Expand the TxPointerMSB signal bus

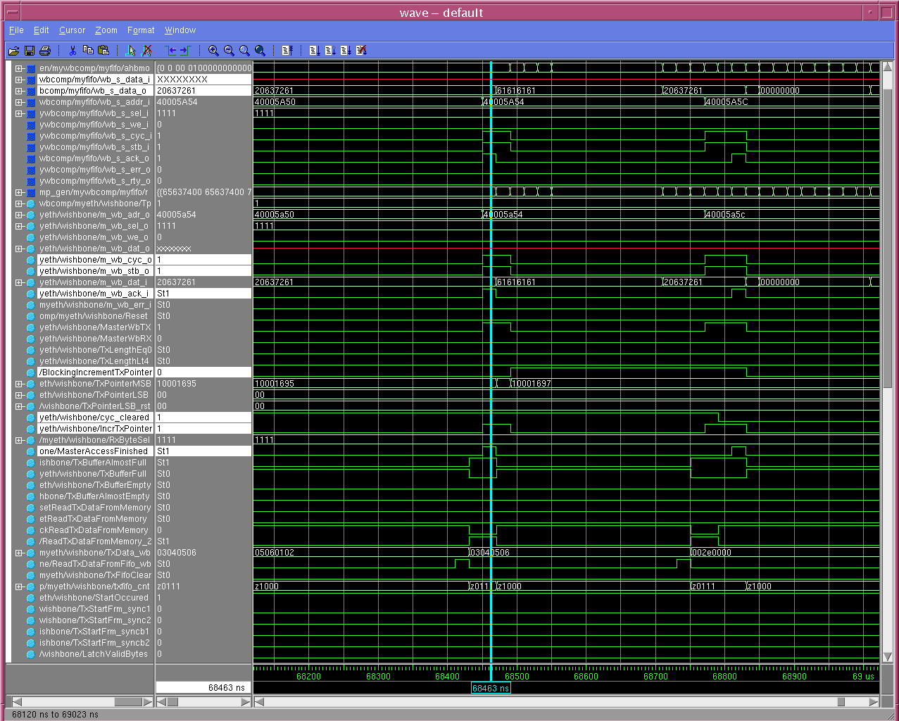19,384
